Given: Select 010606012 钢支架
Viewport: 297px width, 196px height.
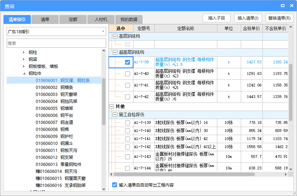Looking at the screenshot, I should 55,157.
